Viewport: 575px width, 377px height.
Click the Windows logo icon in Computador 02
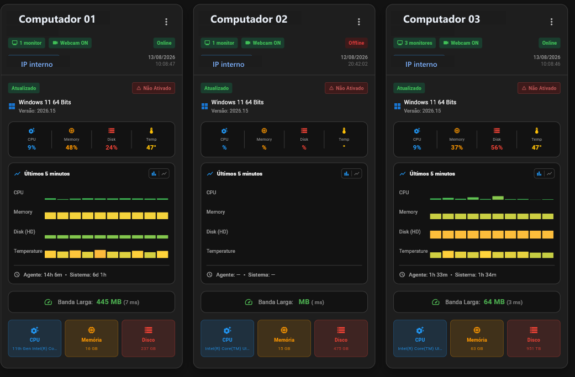click(204, 106)
